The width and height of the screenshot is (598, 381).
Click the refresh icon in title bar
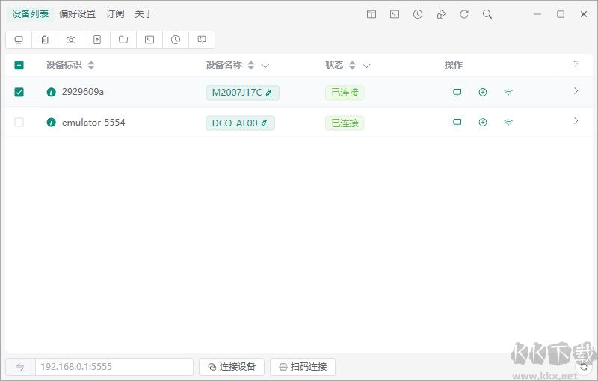[464, 14]
